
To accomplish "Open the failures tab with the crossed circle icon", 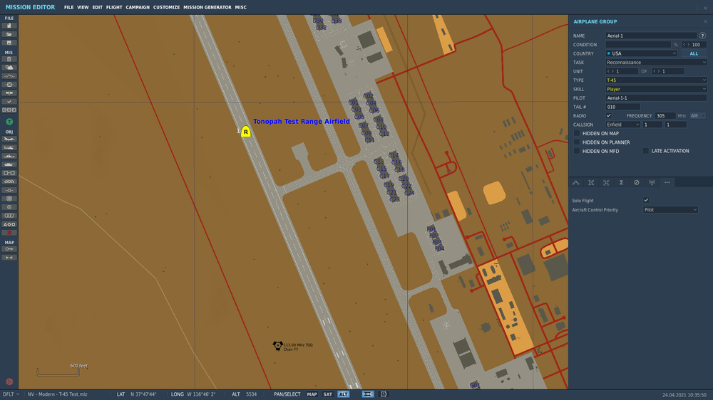I will click(637, 182).
